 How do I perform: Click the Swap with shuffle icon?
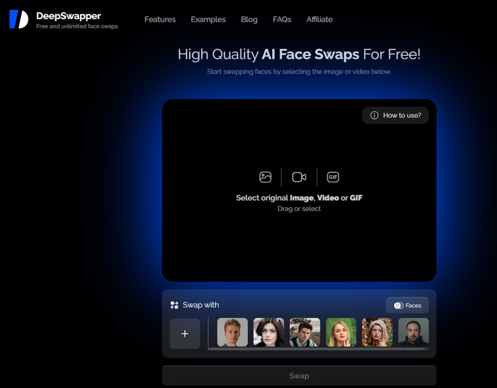click(174, 305)
